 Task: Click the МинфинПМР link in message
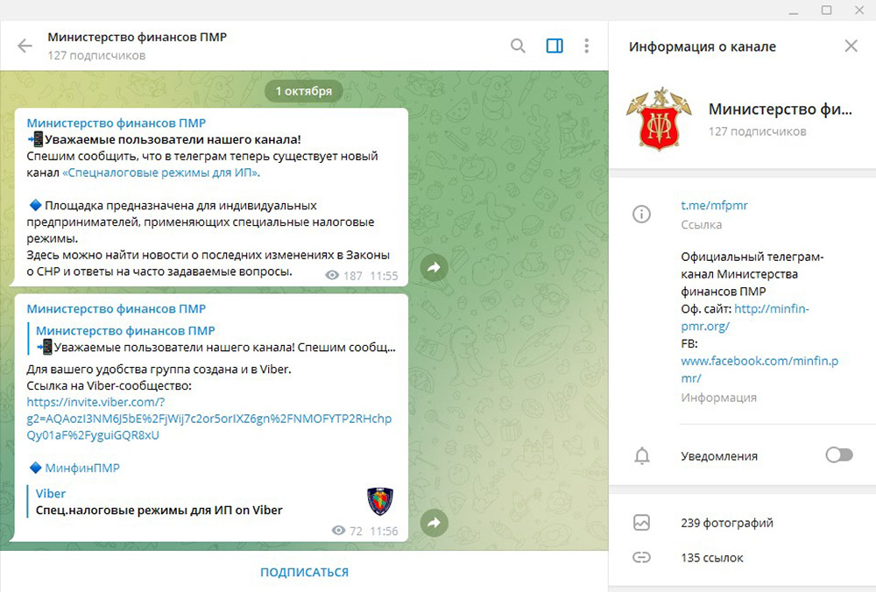(x=82, y=468)
